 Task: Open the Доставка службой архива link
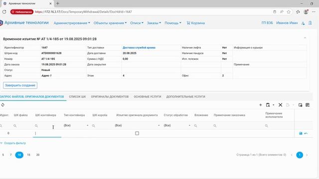click(139, 48)
